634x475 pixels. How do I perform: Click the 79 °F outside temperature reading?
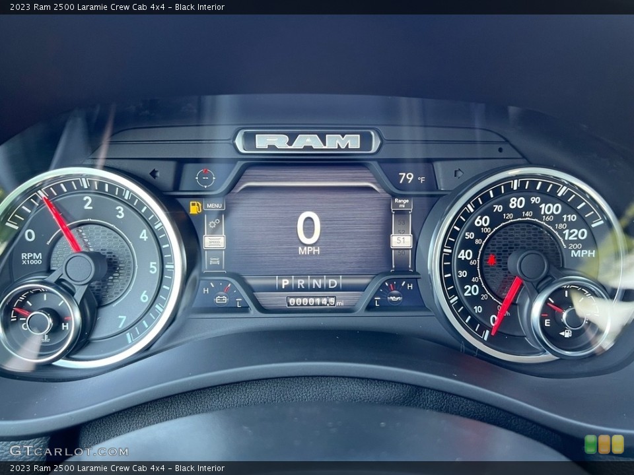click(x=411, y=178)
